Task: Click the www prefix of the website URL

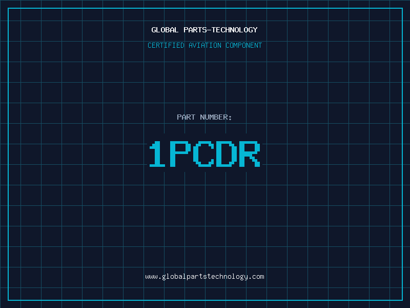Action: [151, 277]
